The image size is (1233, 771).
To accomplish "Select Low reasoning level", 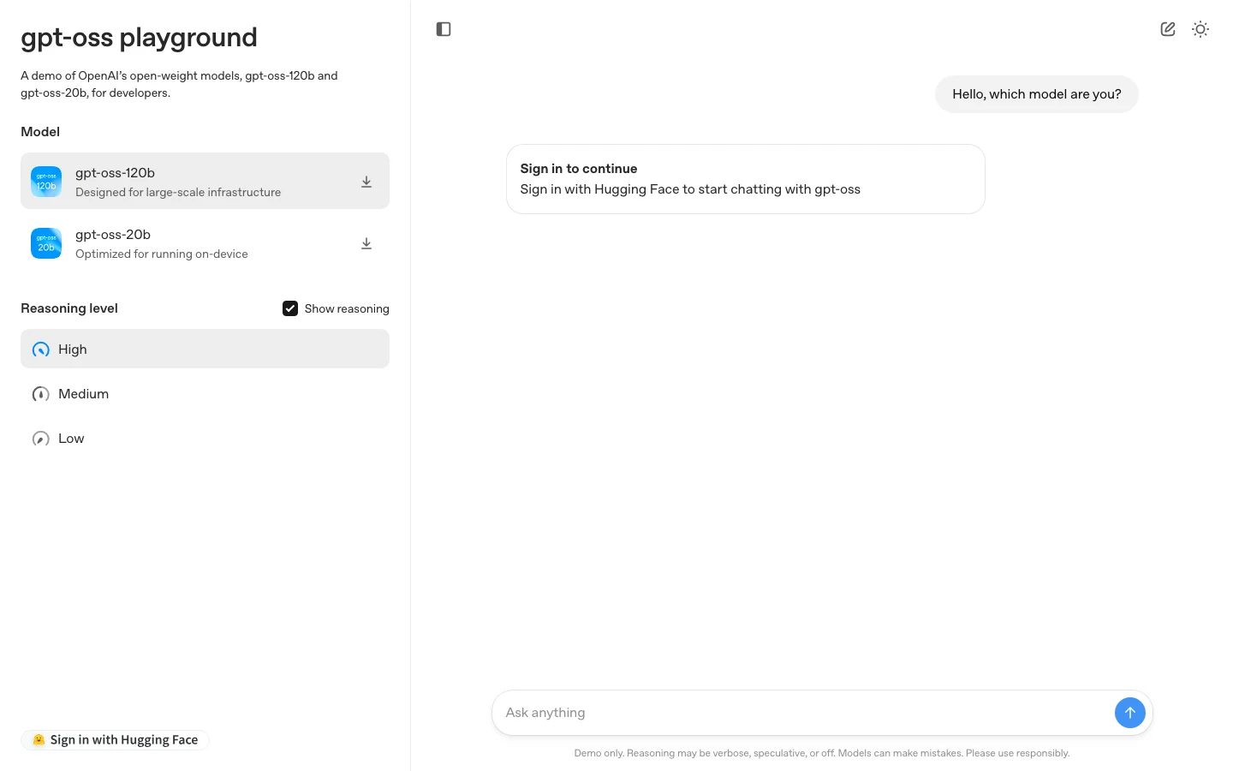I will 205,439.
